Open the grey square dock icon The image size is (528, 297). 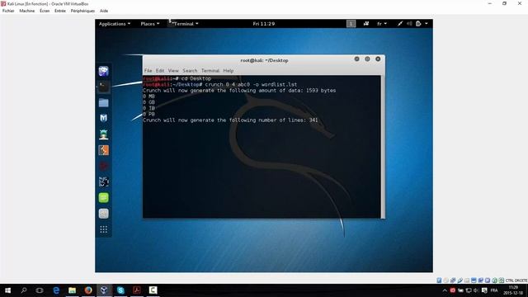pos(104,214)
